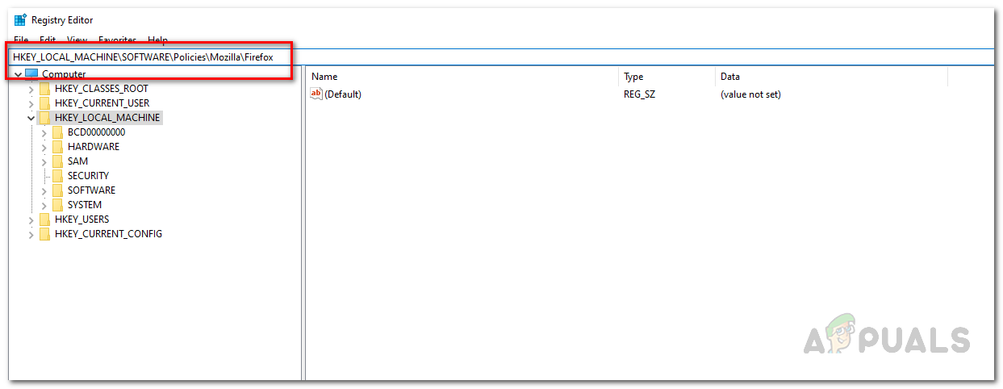The height and width of the screenshot is (389, 1003).
Task: Click SECURITY folder icon
Action: [57, 176]
